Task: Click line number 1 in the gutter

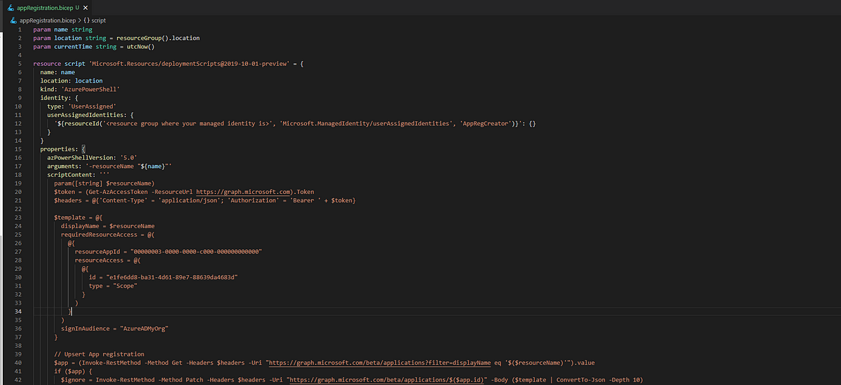Action: [x=20, y=30]
